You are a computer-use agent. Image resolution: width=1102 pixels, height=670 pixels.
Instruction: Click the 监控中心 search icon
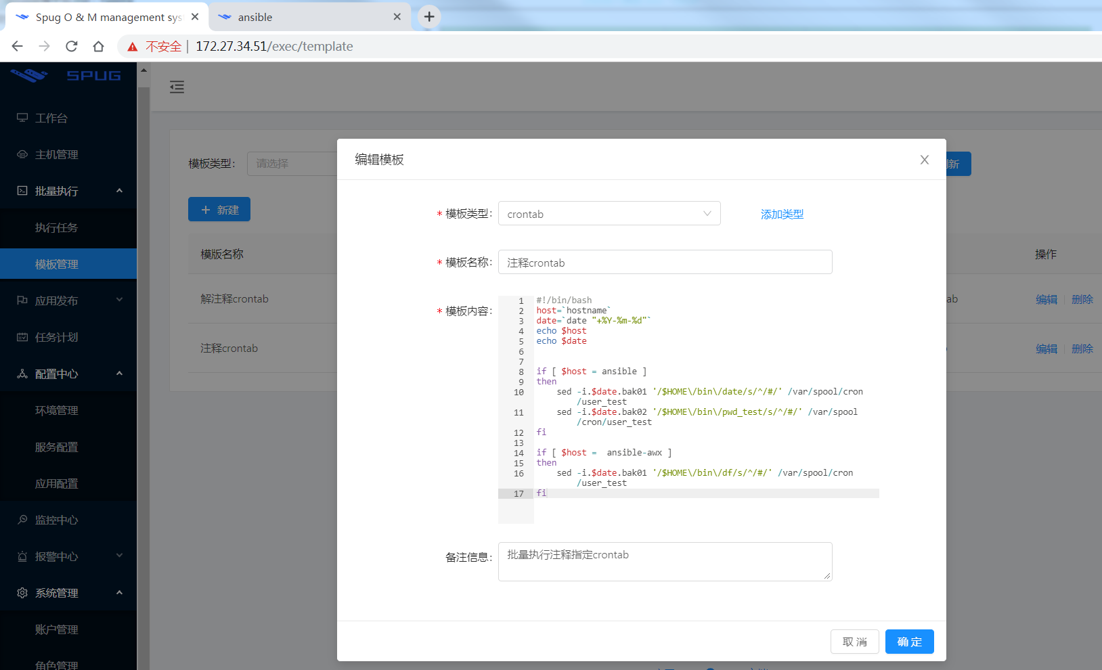22,520
